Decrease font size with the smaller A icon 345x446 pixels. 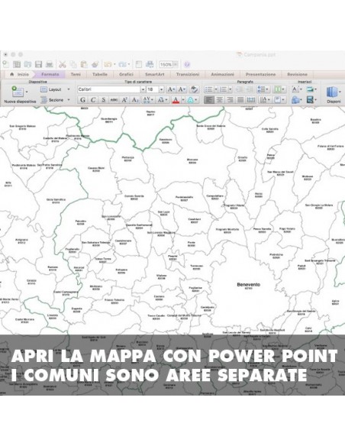click(x=182, y=89)
